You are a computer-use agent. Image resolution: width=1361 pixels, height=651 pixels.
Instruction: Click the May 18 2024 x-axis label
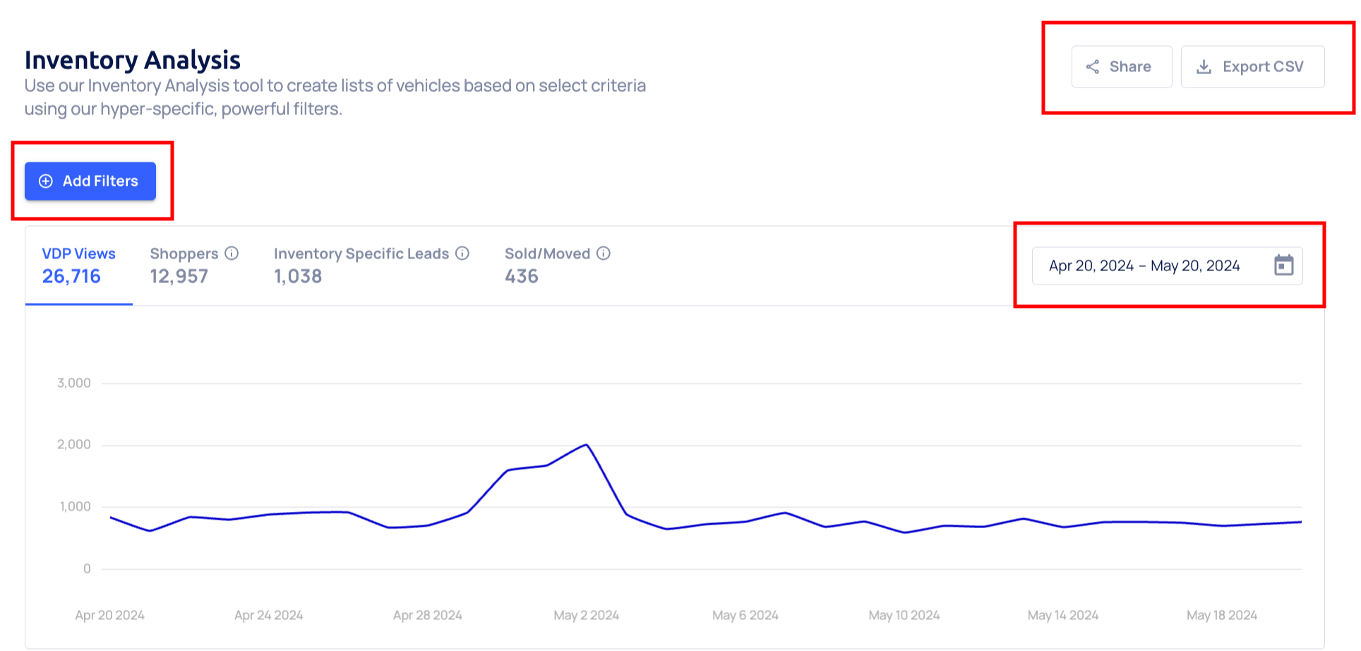1221,615
